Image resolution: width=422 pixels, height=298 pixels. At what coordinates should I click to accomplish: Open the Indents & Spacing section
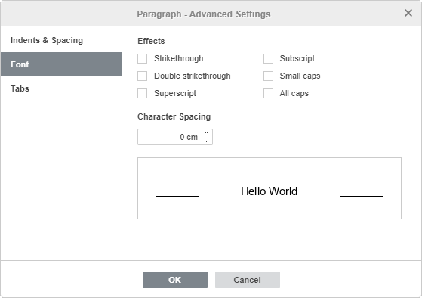click(x=61, y=40)
